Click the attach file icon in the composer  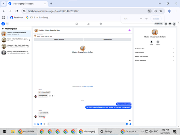coord(38,124)
